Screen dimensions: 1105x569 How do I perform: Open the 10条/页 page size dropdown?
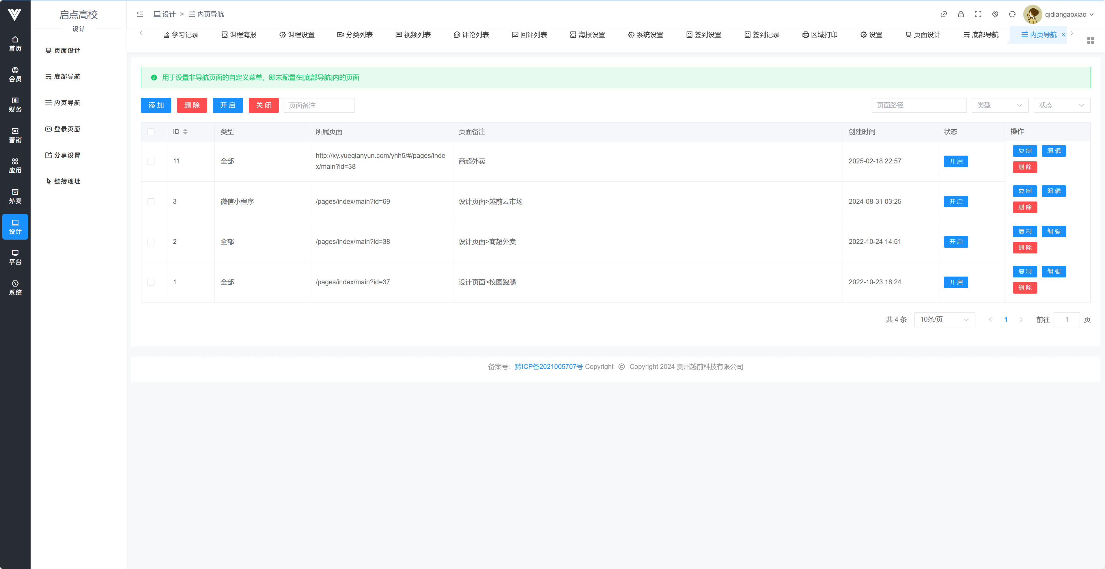click(944, 319)
